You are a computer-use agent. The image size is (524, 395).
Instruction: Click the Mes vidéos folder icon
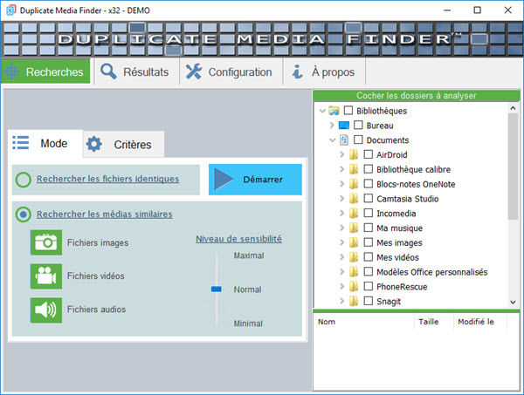point(354,257)
